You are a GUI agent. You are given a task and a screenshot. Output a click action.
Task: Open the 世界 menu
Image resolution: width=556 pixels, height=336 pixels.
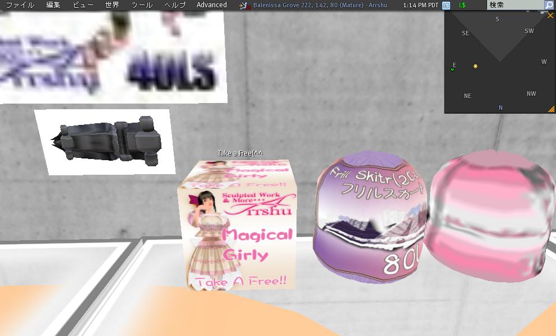pos(113,5)
